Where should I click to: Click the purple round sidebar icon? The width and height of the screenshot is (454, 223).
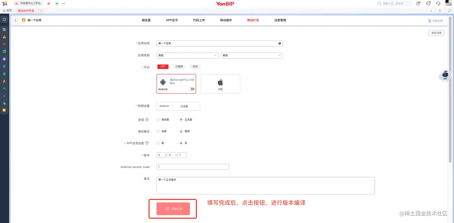click(x=4, y=59)
